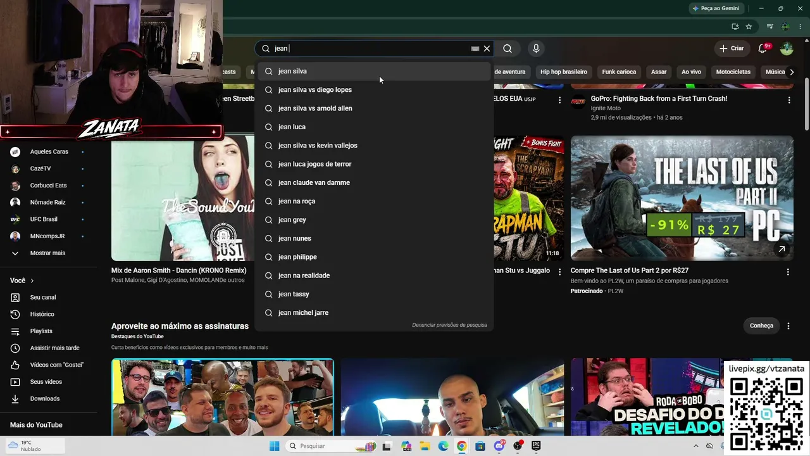This screenshot has width=810, height=456.
Task: Start voice search with the microphone
Action: tap(536, 49)
